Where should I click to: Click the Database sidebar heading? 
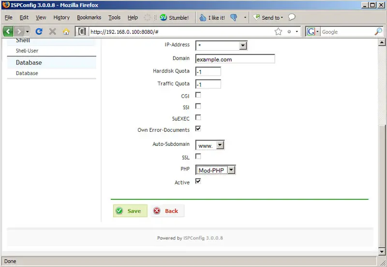point(29,63)
